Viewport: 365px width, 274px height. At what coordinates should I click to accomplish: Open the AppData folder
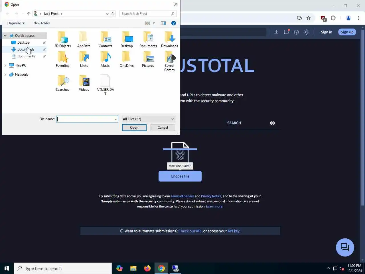(84, 39)
